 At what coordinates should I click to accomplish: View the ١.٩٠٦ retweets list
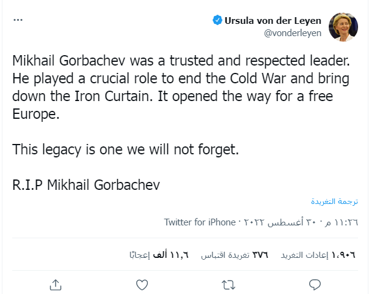click(x=318, y=254)
